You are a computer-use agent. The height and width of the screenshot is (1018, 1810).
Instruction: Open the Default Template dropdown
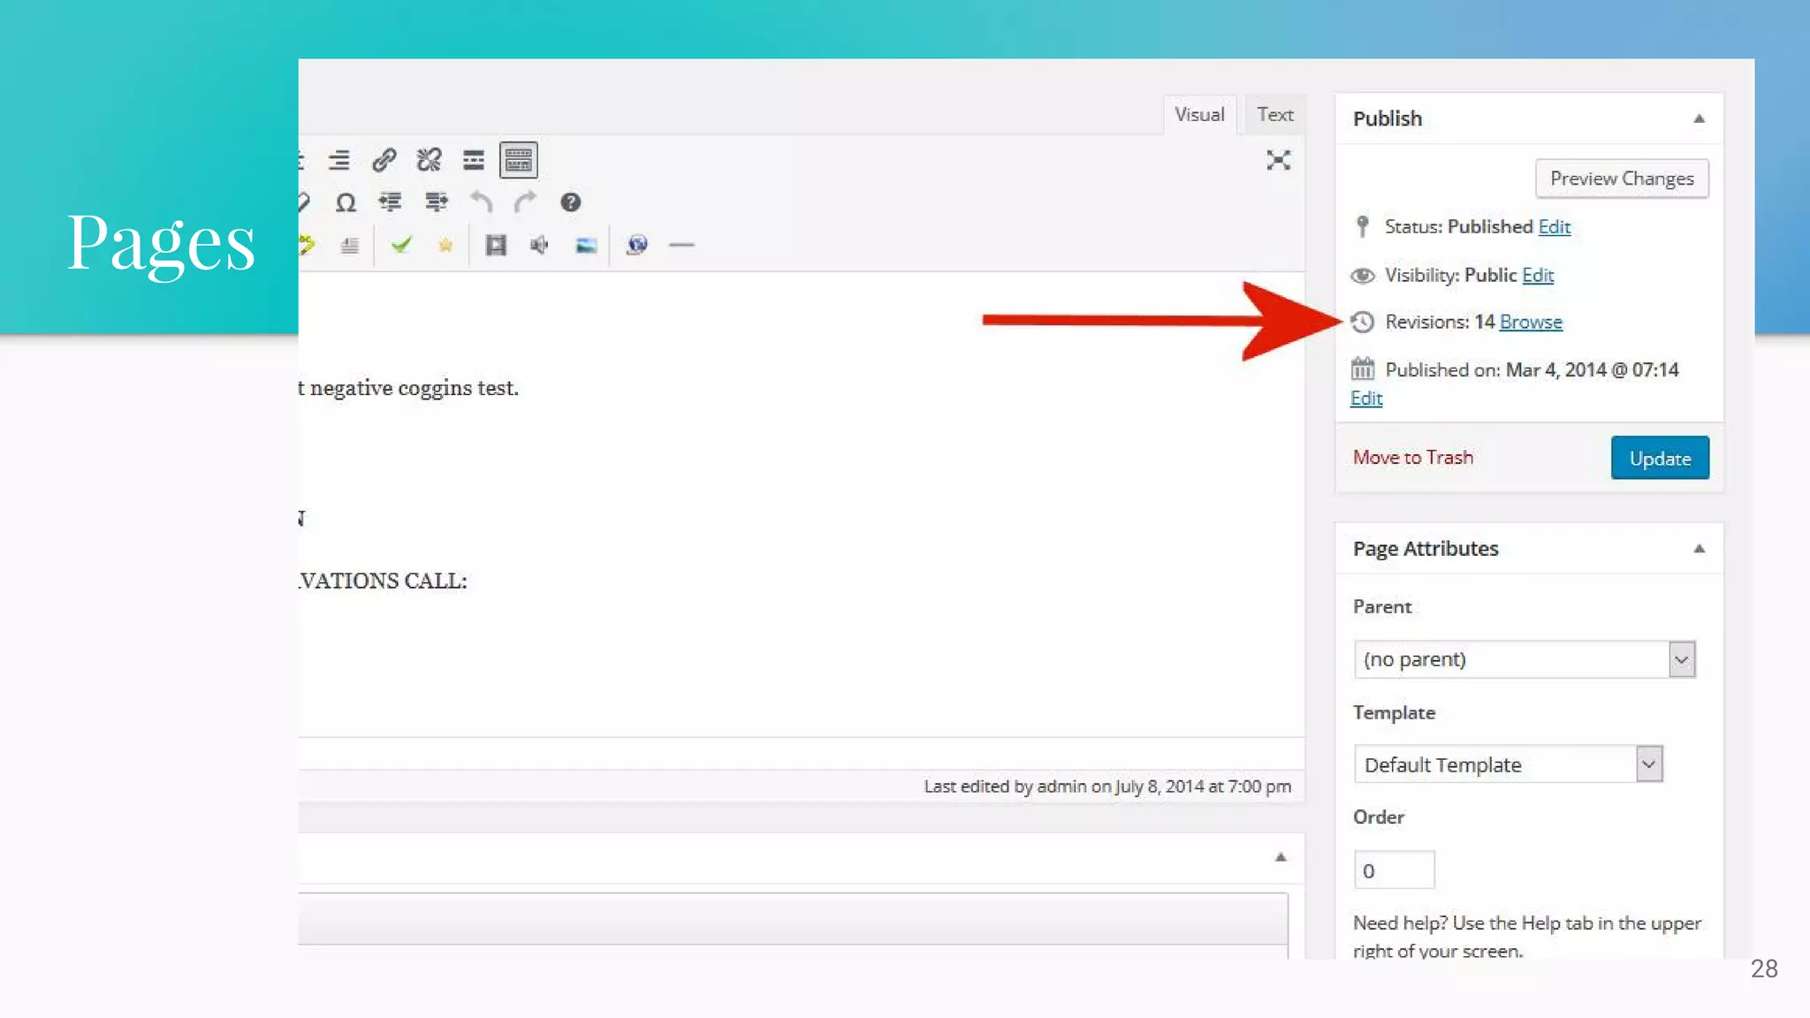tap(1508, 764)
